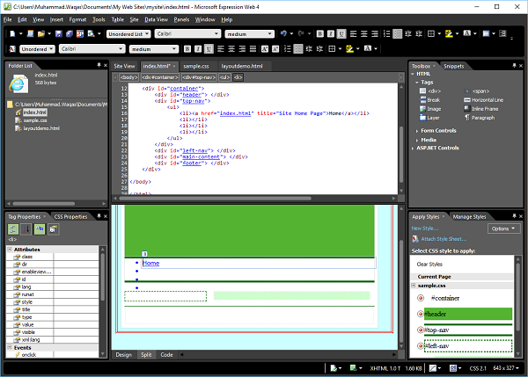528x377 pixels.
Task: Open the Format menu
Action: pos(77,18)
